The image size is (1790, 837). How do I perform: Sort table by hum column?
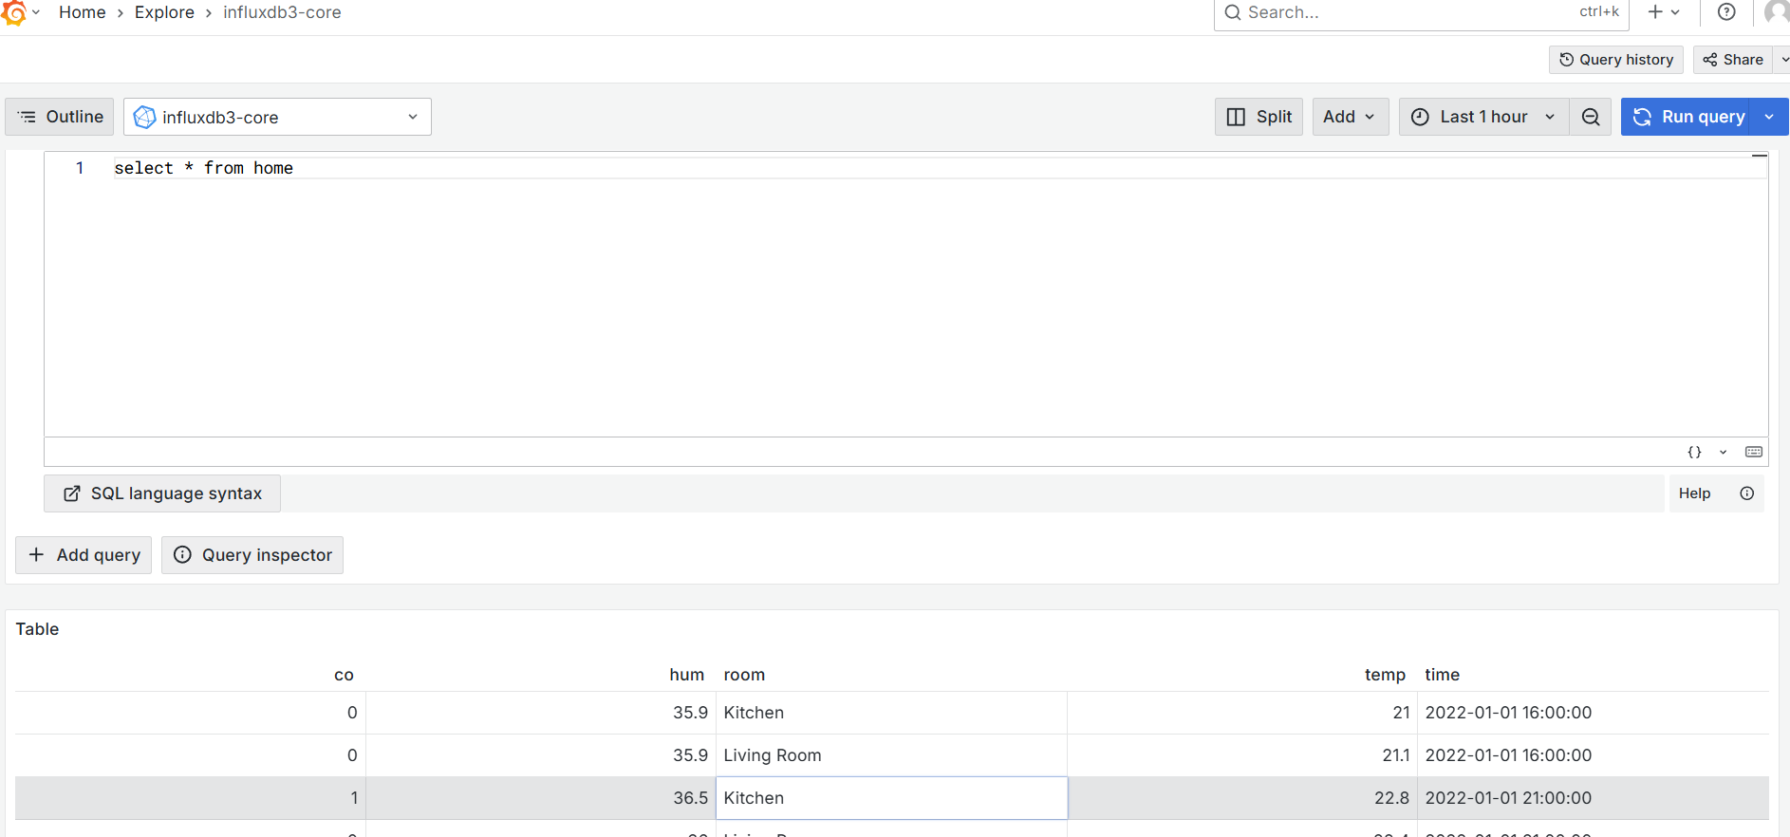click(x=686, y=675)
